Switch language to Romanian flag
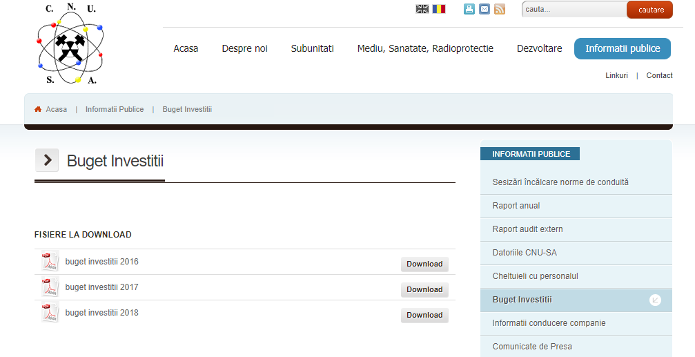The image size is (695, 357). pos(439,9)
